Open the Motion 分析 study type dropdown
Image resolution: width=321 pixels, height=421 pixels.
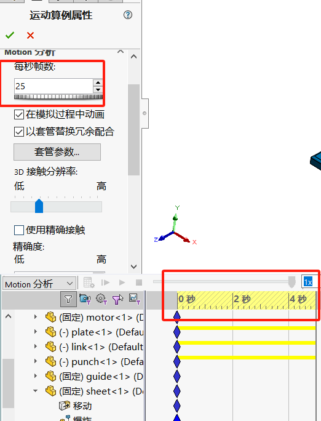tap(39, 284)
